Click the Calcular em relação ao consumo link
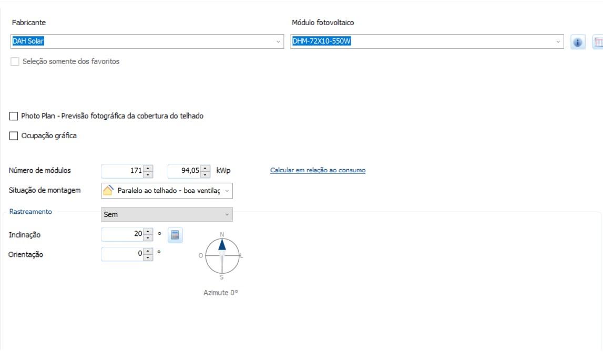603x352 pixels. pyautogui.click(x=318, y=170)
